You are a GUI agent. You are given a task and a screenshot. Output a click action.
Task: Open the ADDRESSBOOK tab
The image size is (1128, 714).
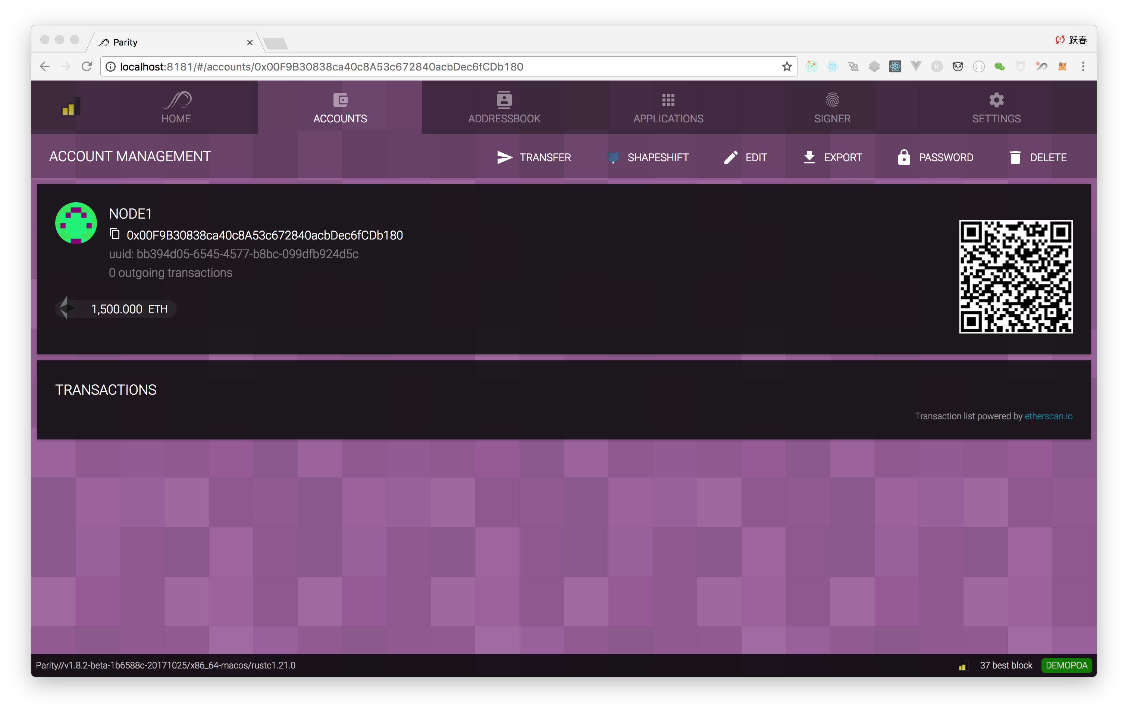pyautogui.click(x=504, y=108)
